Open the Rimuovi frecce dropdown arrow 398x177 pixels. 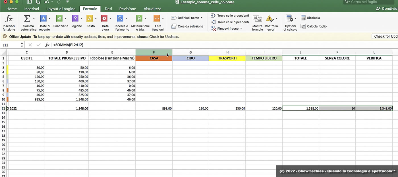point(241,28)
